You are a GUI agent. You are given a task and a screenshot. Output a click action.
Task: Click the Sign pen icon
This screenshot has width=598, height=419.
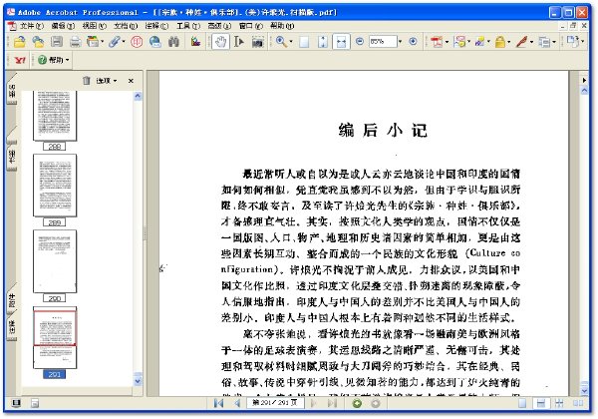(x=521, y=42)
